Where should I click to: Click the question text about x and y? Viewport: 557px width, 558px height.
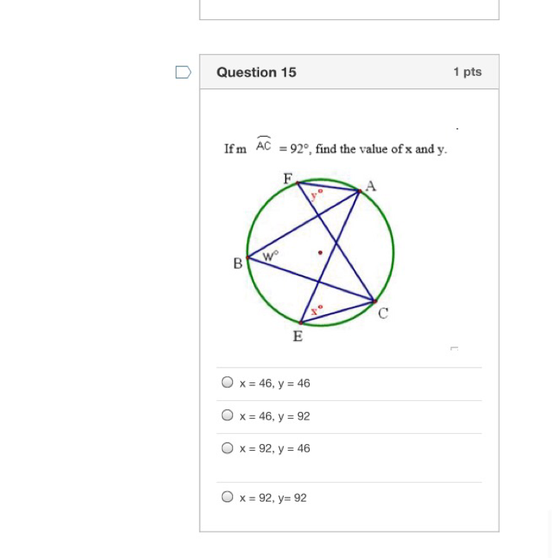click(x=335, y=148)
